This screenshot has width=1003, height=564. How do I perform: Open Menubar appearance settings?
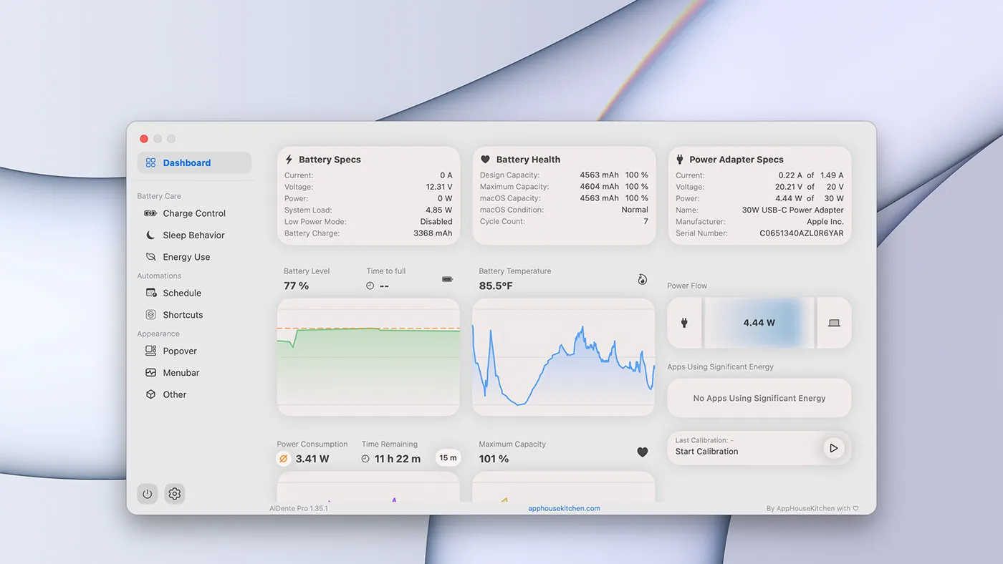(x=181, y=373)
